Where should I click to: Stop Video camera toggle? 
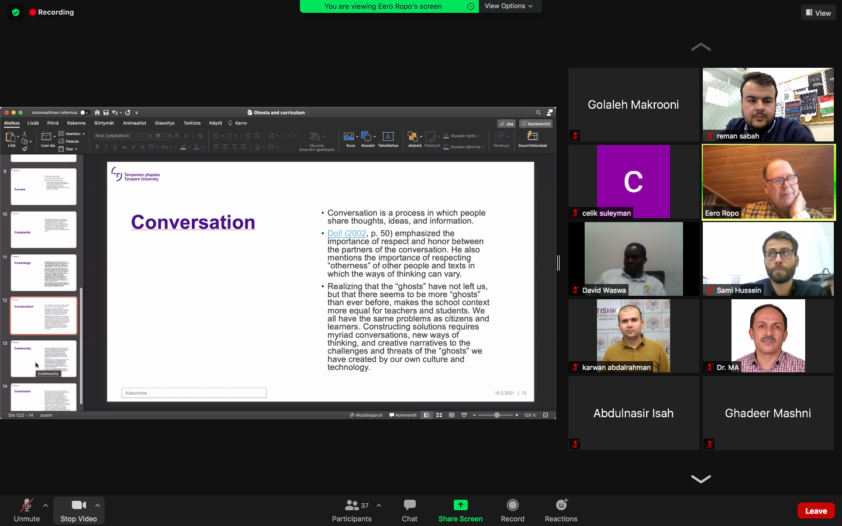tap(78, 510)
